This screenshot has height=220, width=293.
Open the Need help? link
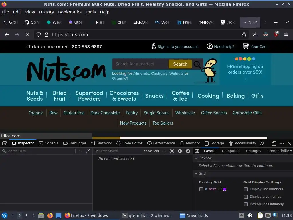tap(221, 47)
